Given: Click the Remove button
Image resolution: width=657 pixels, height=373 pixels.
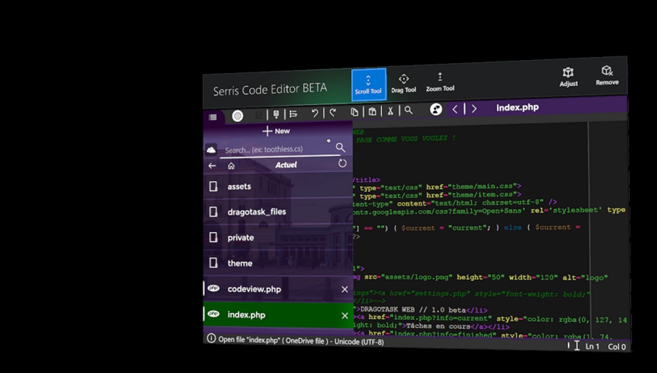Looking at the screenshot, I should coord(607,76).
